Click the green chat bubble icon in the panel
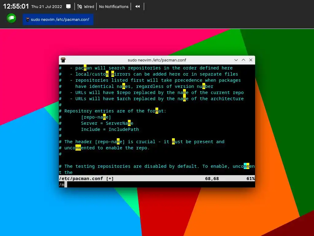Screen dimensions: 314x236 coord(11,18)
